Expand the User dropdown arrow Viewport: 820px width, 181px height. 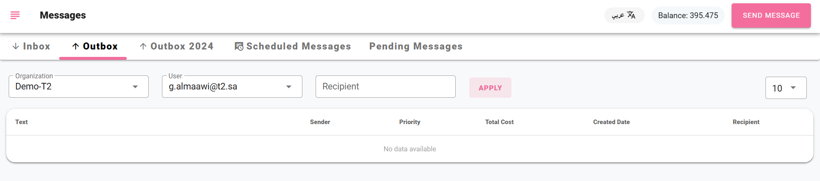(289, 87)
